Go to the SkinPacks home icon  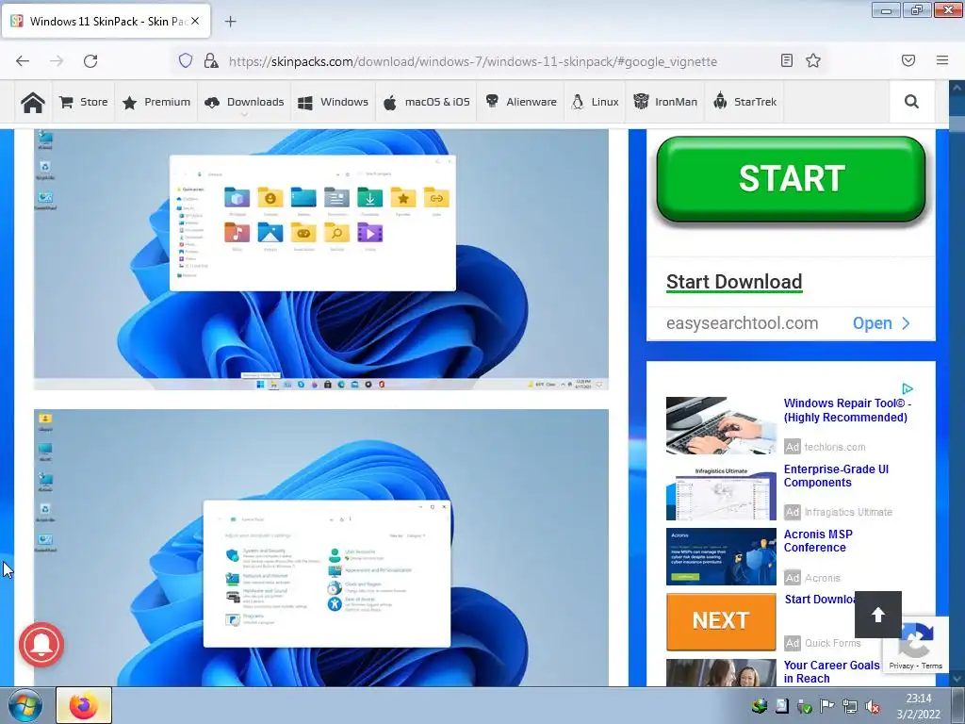33,102
